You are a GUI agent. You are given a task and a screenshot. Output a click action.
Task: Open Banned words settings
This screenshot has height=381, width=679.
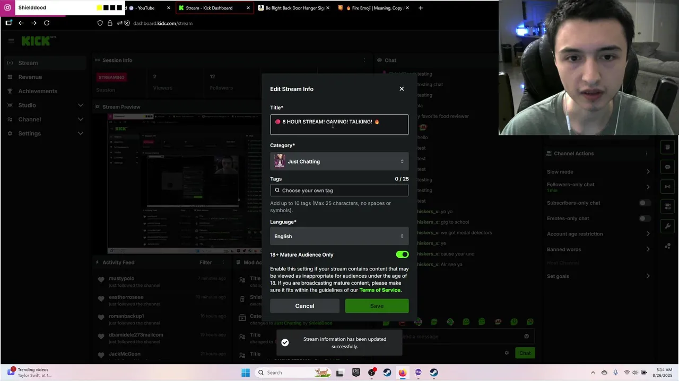pyautogui.click(x=598, y=249)
